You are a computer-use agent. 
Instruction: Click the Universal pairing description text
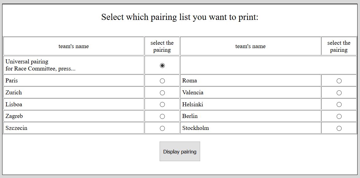click(x=40, y=65)
